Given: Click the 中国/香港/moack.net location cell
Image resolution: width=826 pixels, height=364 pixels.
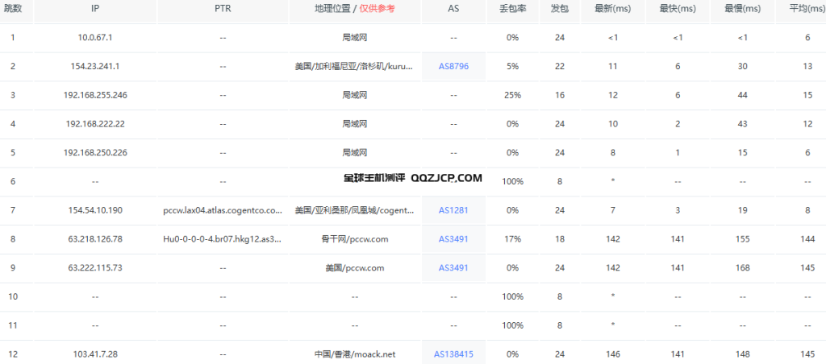Looking at the screenshot, I should pyautogui.click(x=355, y=354).
